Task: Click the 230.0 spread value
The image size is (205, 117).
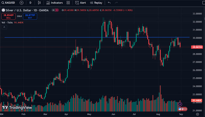Action: pyautogui.click(x=19, y=16)
